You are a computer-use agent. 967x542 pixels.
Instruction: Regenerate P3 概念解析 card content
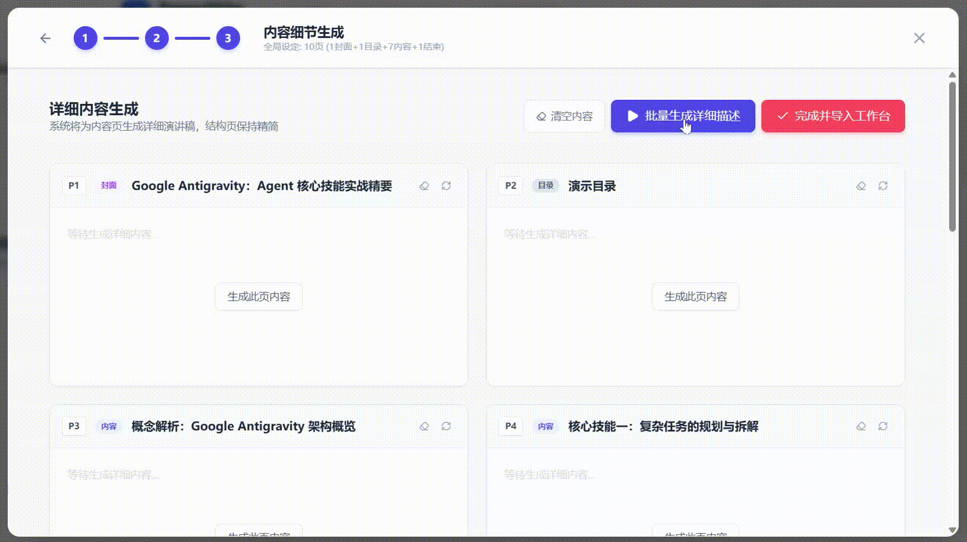click(446, 426)
